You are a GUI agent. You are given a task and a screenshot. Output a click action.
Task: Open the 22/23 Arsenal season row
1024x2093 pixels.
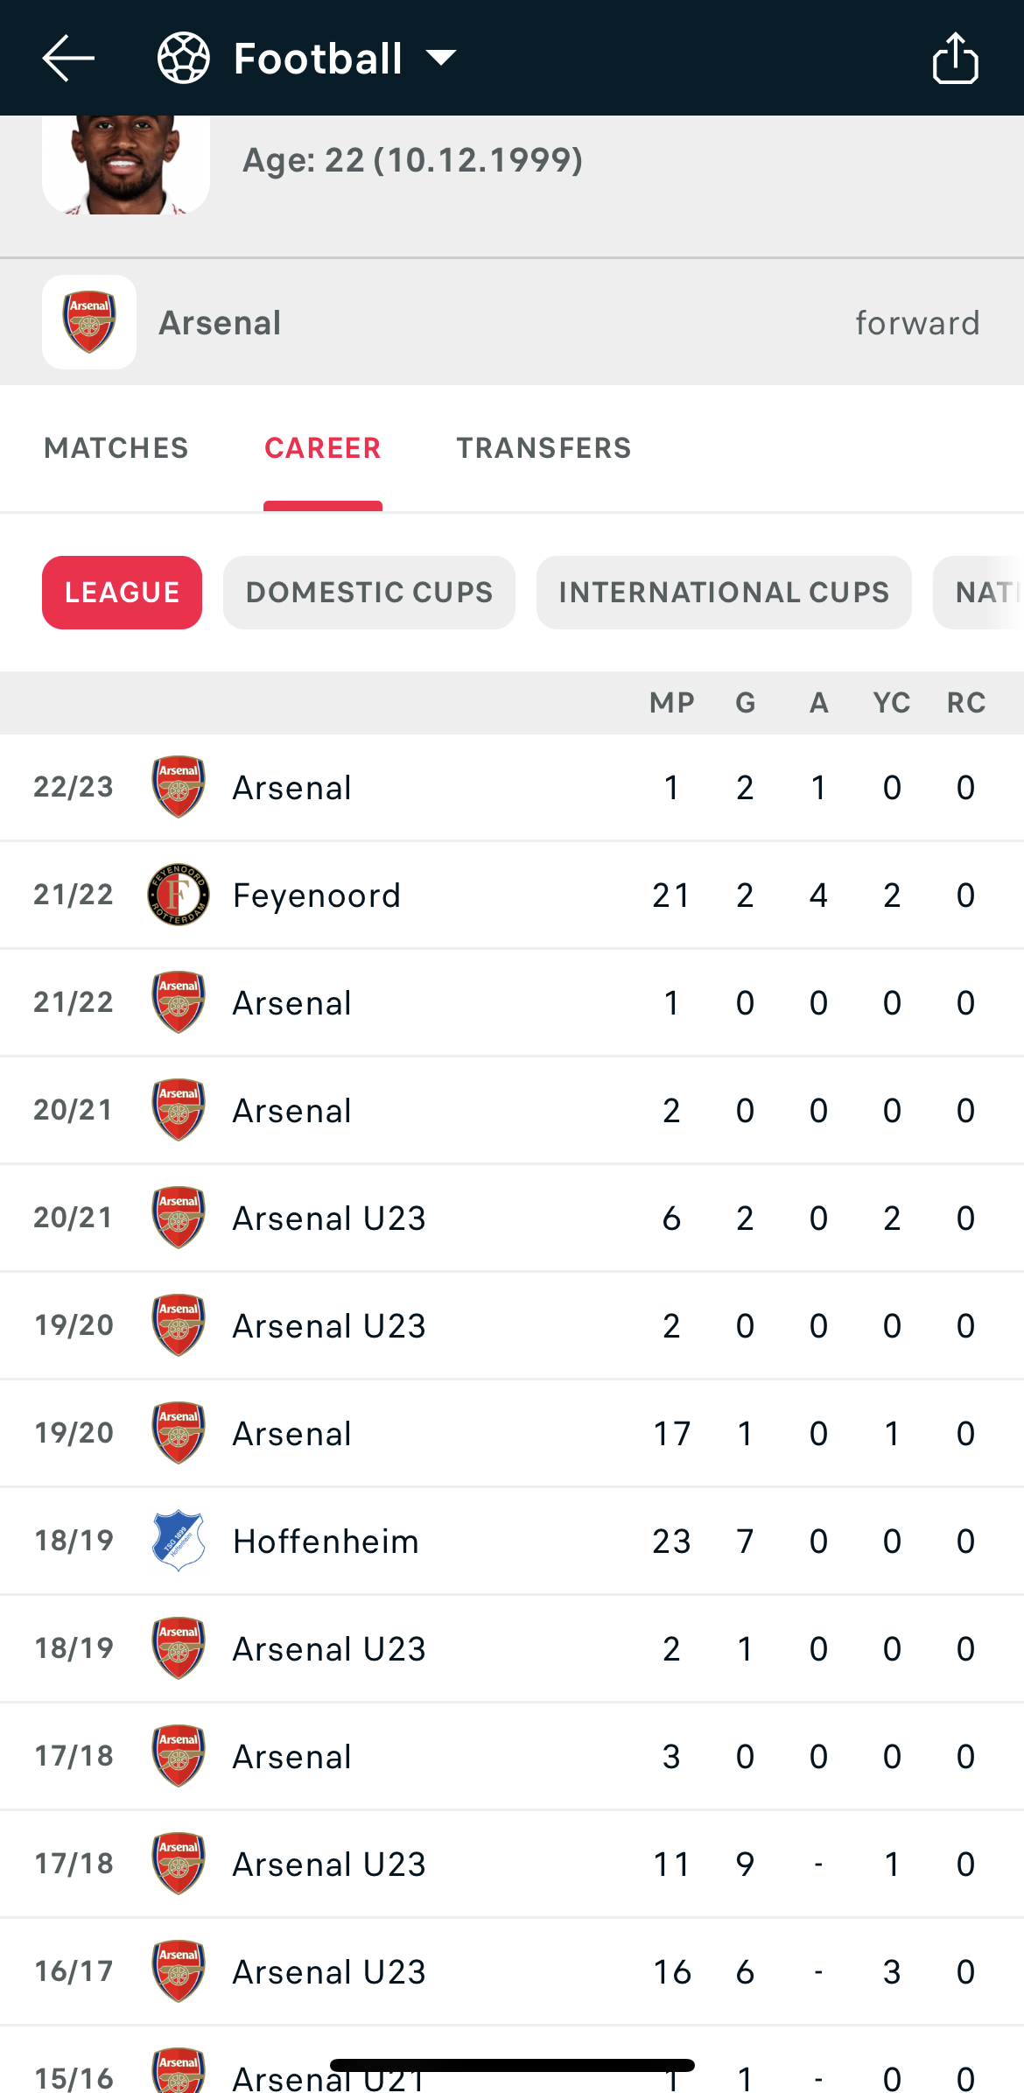click(512, 788)
